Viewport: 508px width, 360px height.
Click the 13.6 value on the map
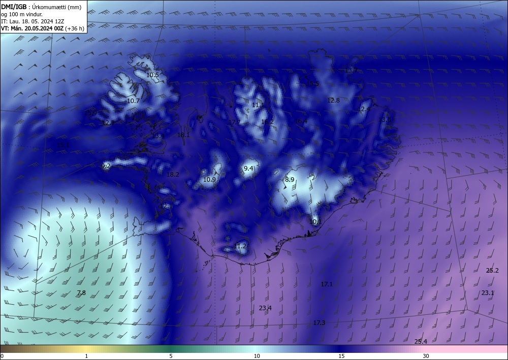point(385,119)
